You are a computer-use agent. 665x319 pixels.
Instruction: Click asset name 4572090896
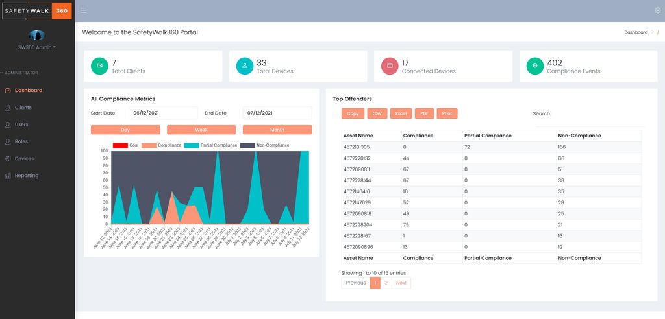point(357,247)
